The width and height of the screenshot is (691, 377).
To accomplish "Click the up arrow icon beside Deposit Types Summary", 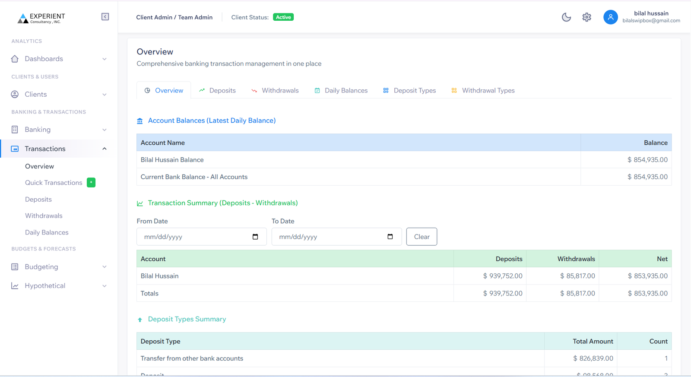I will 140,320.
